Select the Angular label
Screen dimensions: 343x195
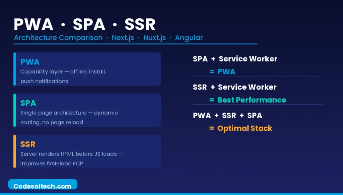coord(189,38)
